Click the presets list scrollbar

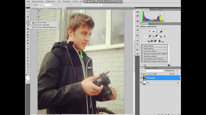(x=169, y=53)
